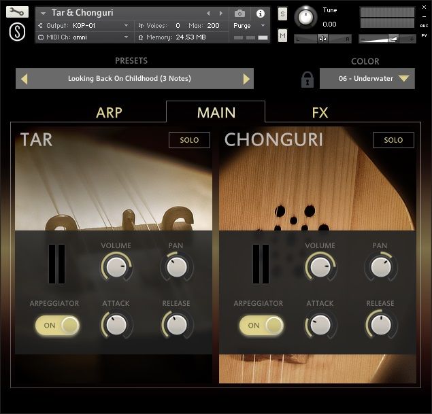Click the Max voices value 200
The width and height of the screenshot is (432, 414).
213,26
